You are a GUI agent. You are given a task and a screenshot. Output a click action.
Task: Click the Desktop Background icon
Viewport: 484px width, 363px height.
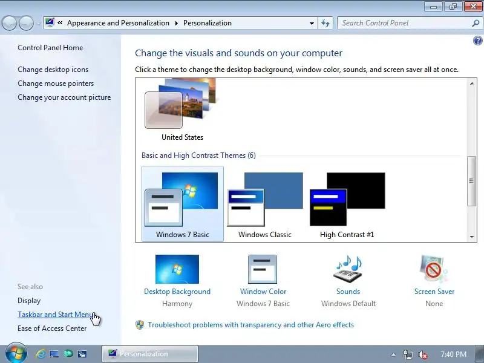pyautogui.click(x=177, y=269)
